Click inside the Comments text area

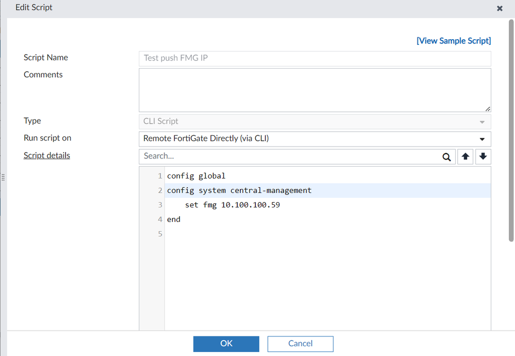pyautogui.click(x=315, y=90)
